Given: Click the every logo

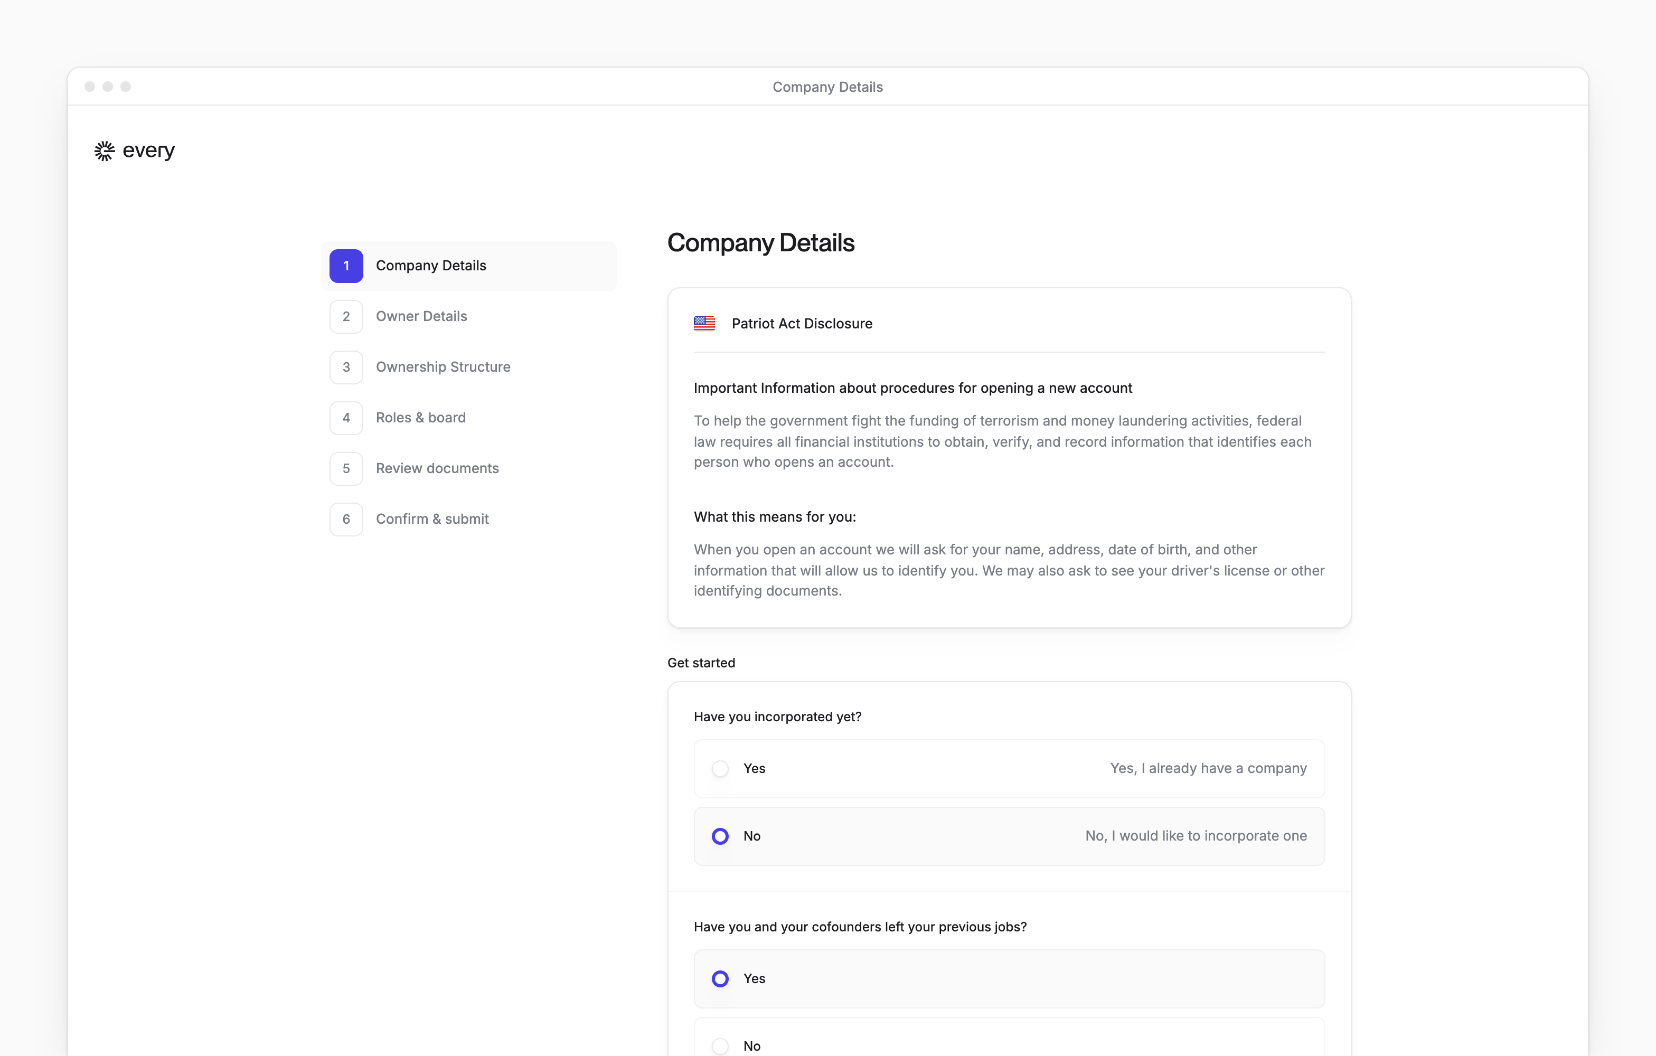Looking at the screenshot, I should point(134,150).
